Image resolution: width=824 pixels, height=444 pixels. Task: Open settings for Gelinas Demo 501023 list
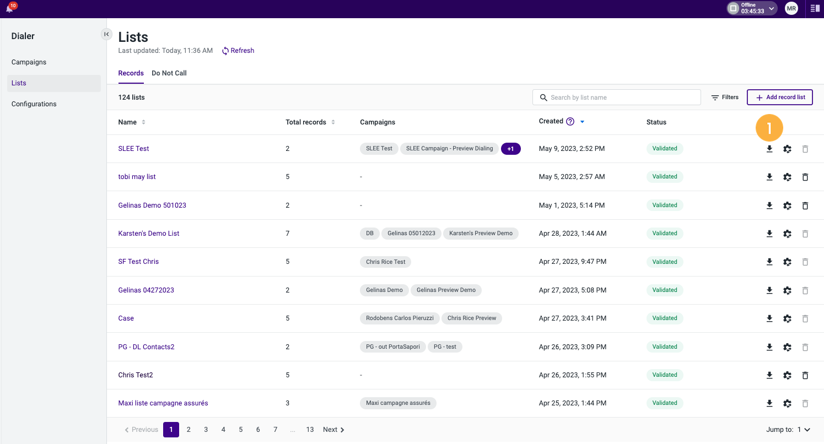787,205
